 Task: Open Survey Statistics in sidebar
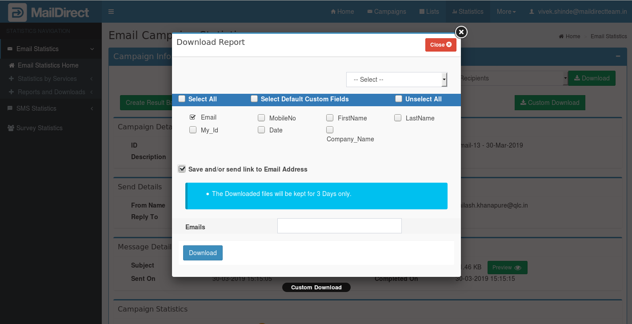click(39, 128)
